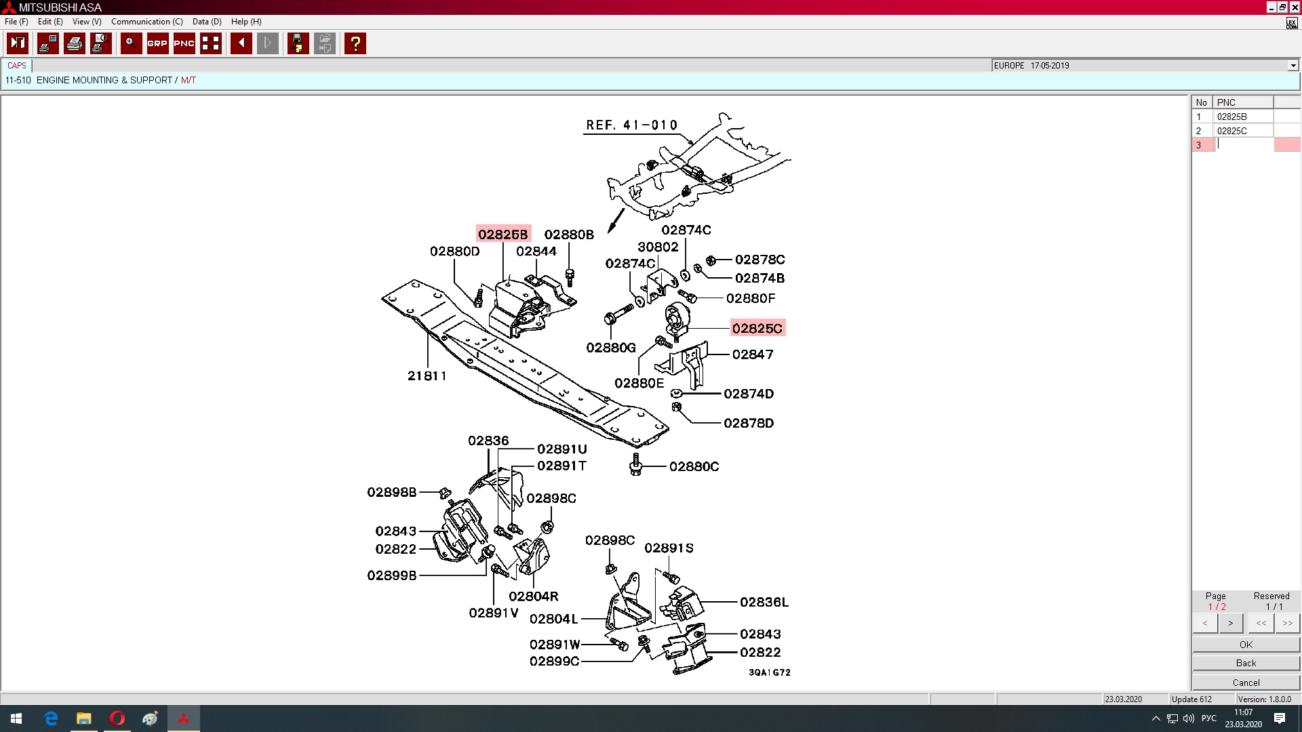Open print preview from toolbar
The height and width of the screenshot is (732, 1302).
100,43
